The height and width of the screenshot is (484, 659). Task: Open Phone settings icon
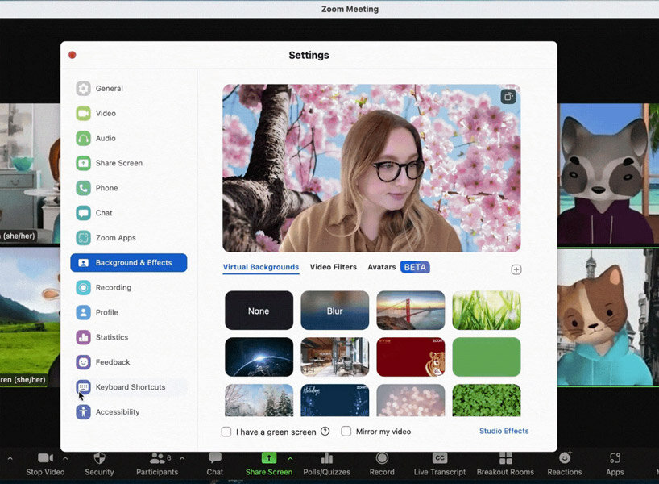pos(83,188)
